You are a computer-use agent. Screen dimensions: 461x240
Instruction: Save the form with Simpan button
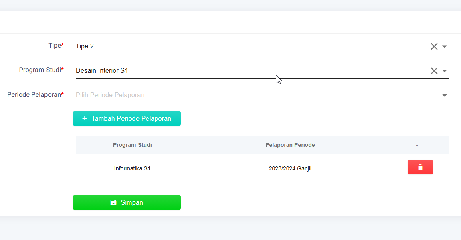pos(127,202)
